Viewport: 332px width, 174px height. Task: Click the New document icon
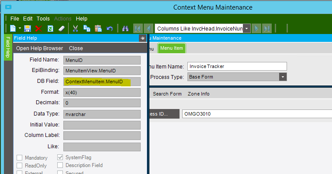coord(13,28)
